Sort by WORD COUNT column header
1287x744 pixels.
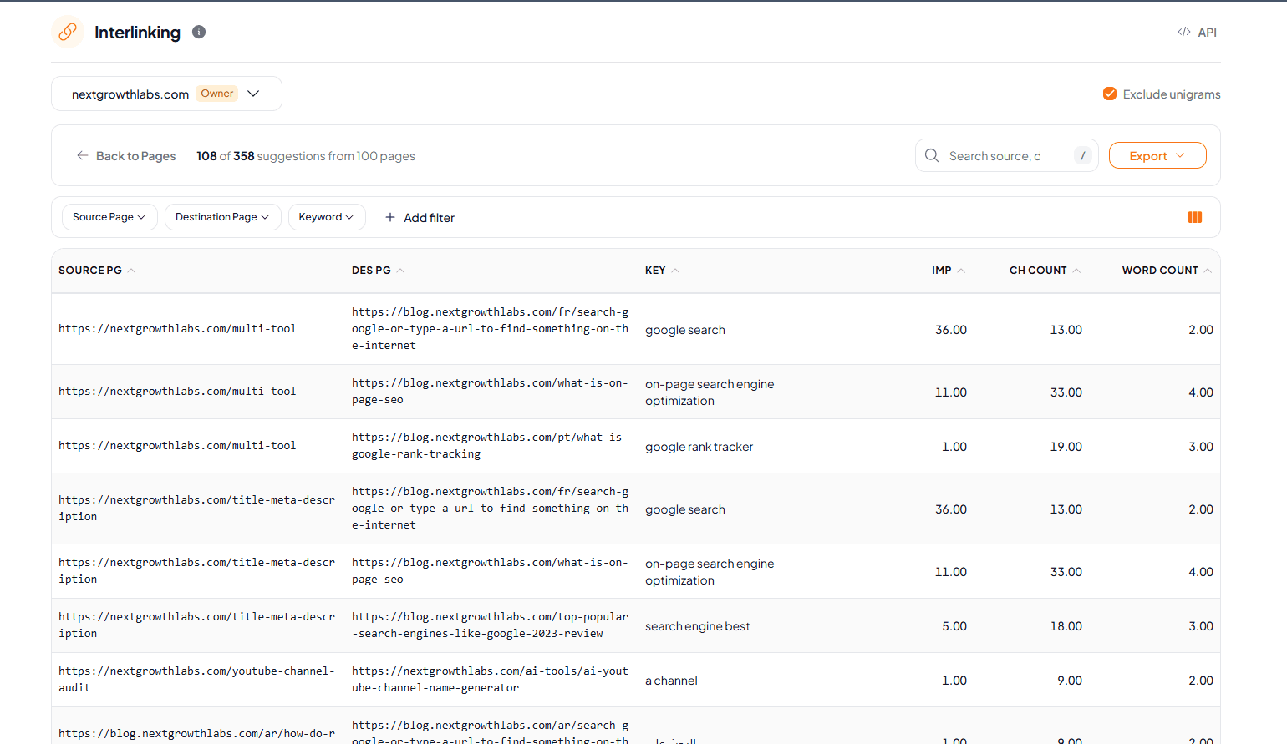tap(1167, 271)
